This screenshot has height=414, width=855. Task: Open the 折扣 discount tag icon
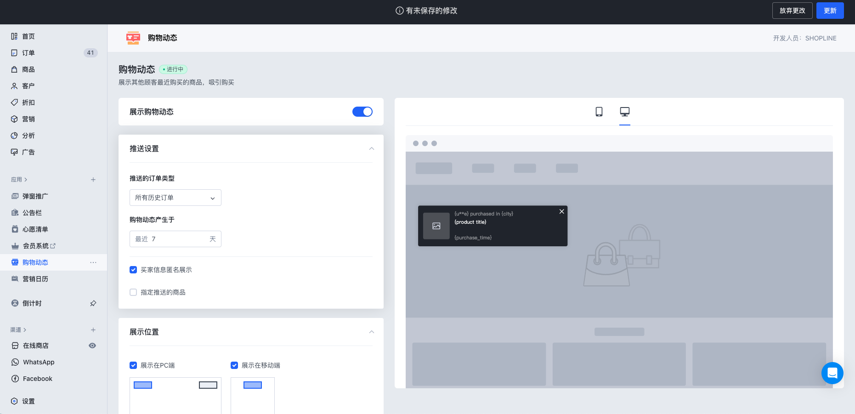point(14,102)
